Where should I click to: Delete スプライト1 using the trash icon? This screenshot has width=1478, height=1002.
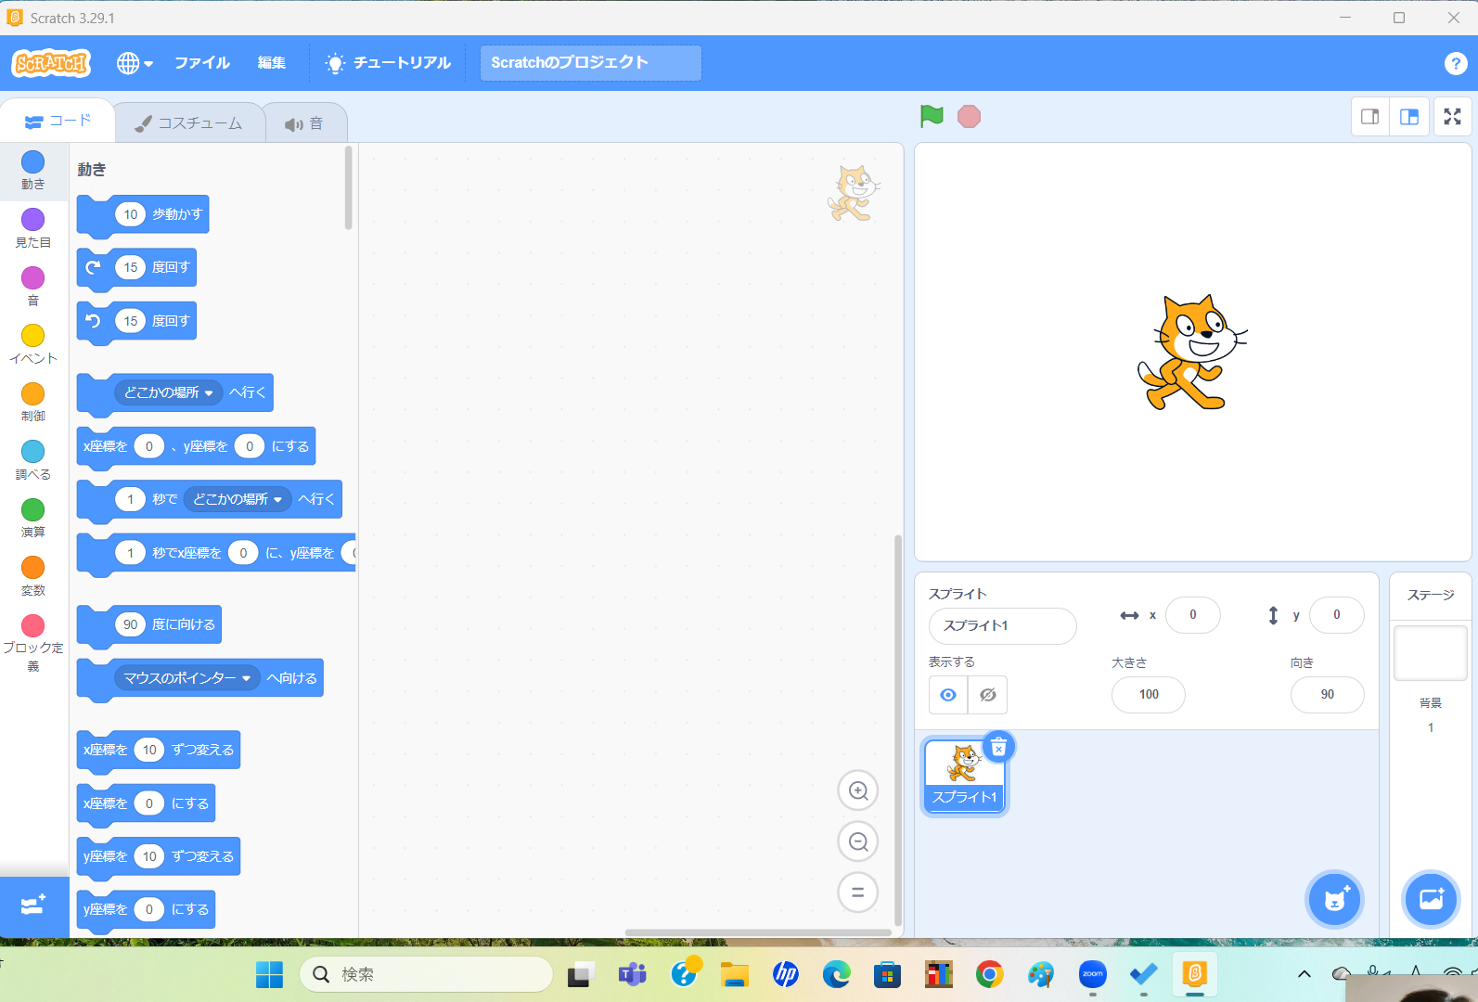pos(998,747)
